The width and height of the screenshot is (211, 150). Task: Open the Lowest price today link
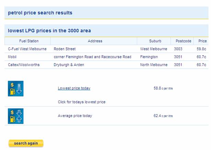[74, 88]
